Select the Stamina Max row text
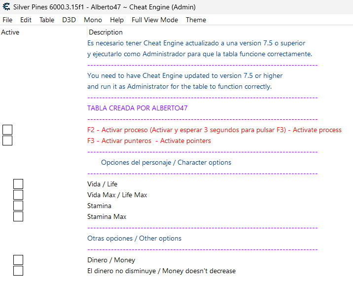This screenshot has width=353, height=284. pyautogui.click(x=106, y=216)
